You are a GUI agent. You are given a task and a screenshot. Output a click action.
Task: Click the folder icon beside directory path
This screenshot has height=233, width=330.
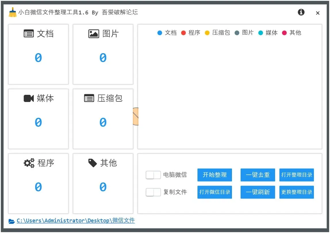click(x=11, y=221)
